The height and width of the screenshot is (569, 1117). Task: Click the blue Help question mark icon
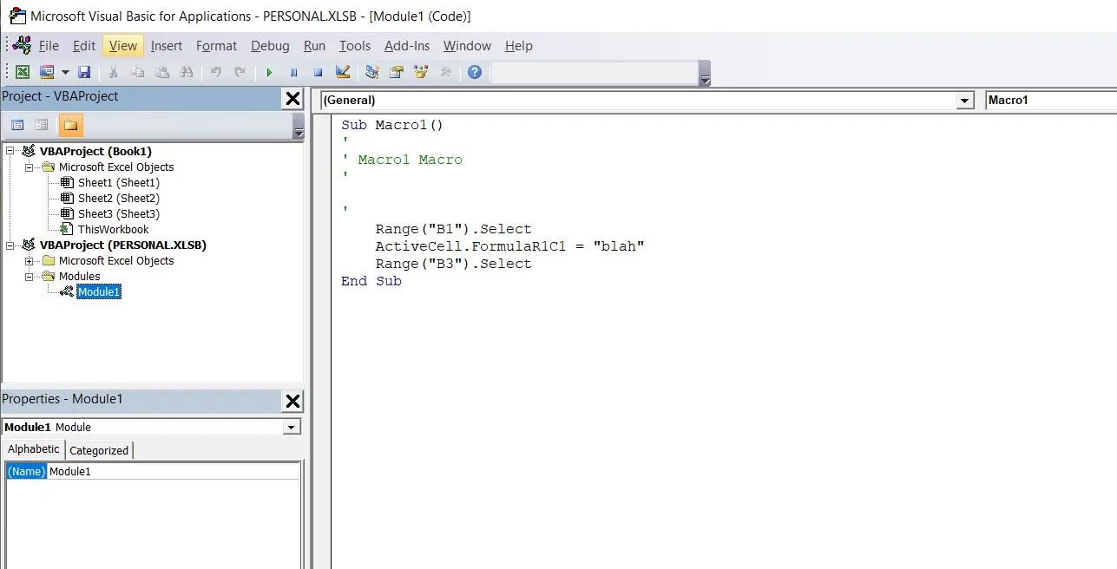coord(475,72)
